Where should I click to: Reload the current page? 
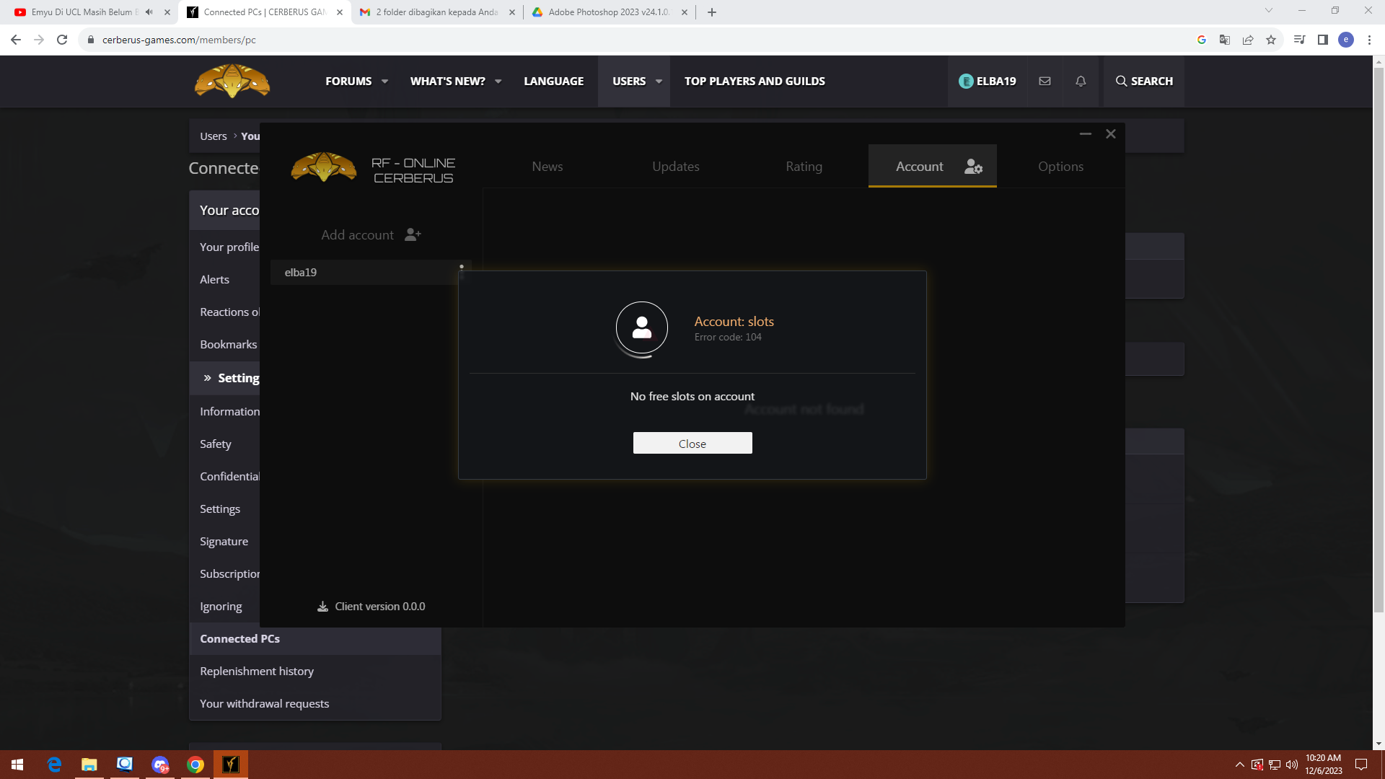pyautogui.click(x=62, y=40)
